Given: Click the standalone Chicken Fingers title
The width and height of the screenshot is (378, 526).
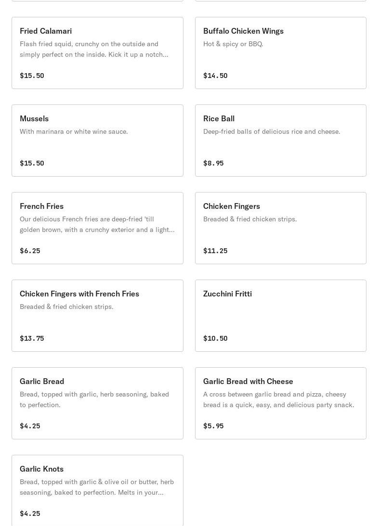Looking at the screenshot, I should (x=231, y=206).
